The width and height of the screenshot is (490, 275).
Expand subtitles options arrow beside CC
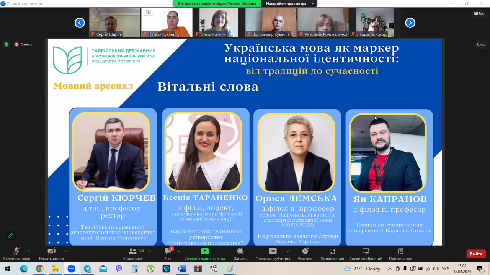point(288,251)
